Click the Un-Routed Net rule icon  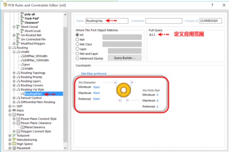pos(18,35)
